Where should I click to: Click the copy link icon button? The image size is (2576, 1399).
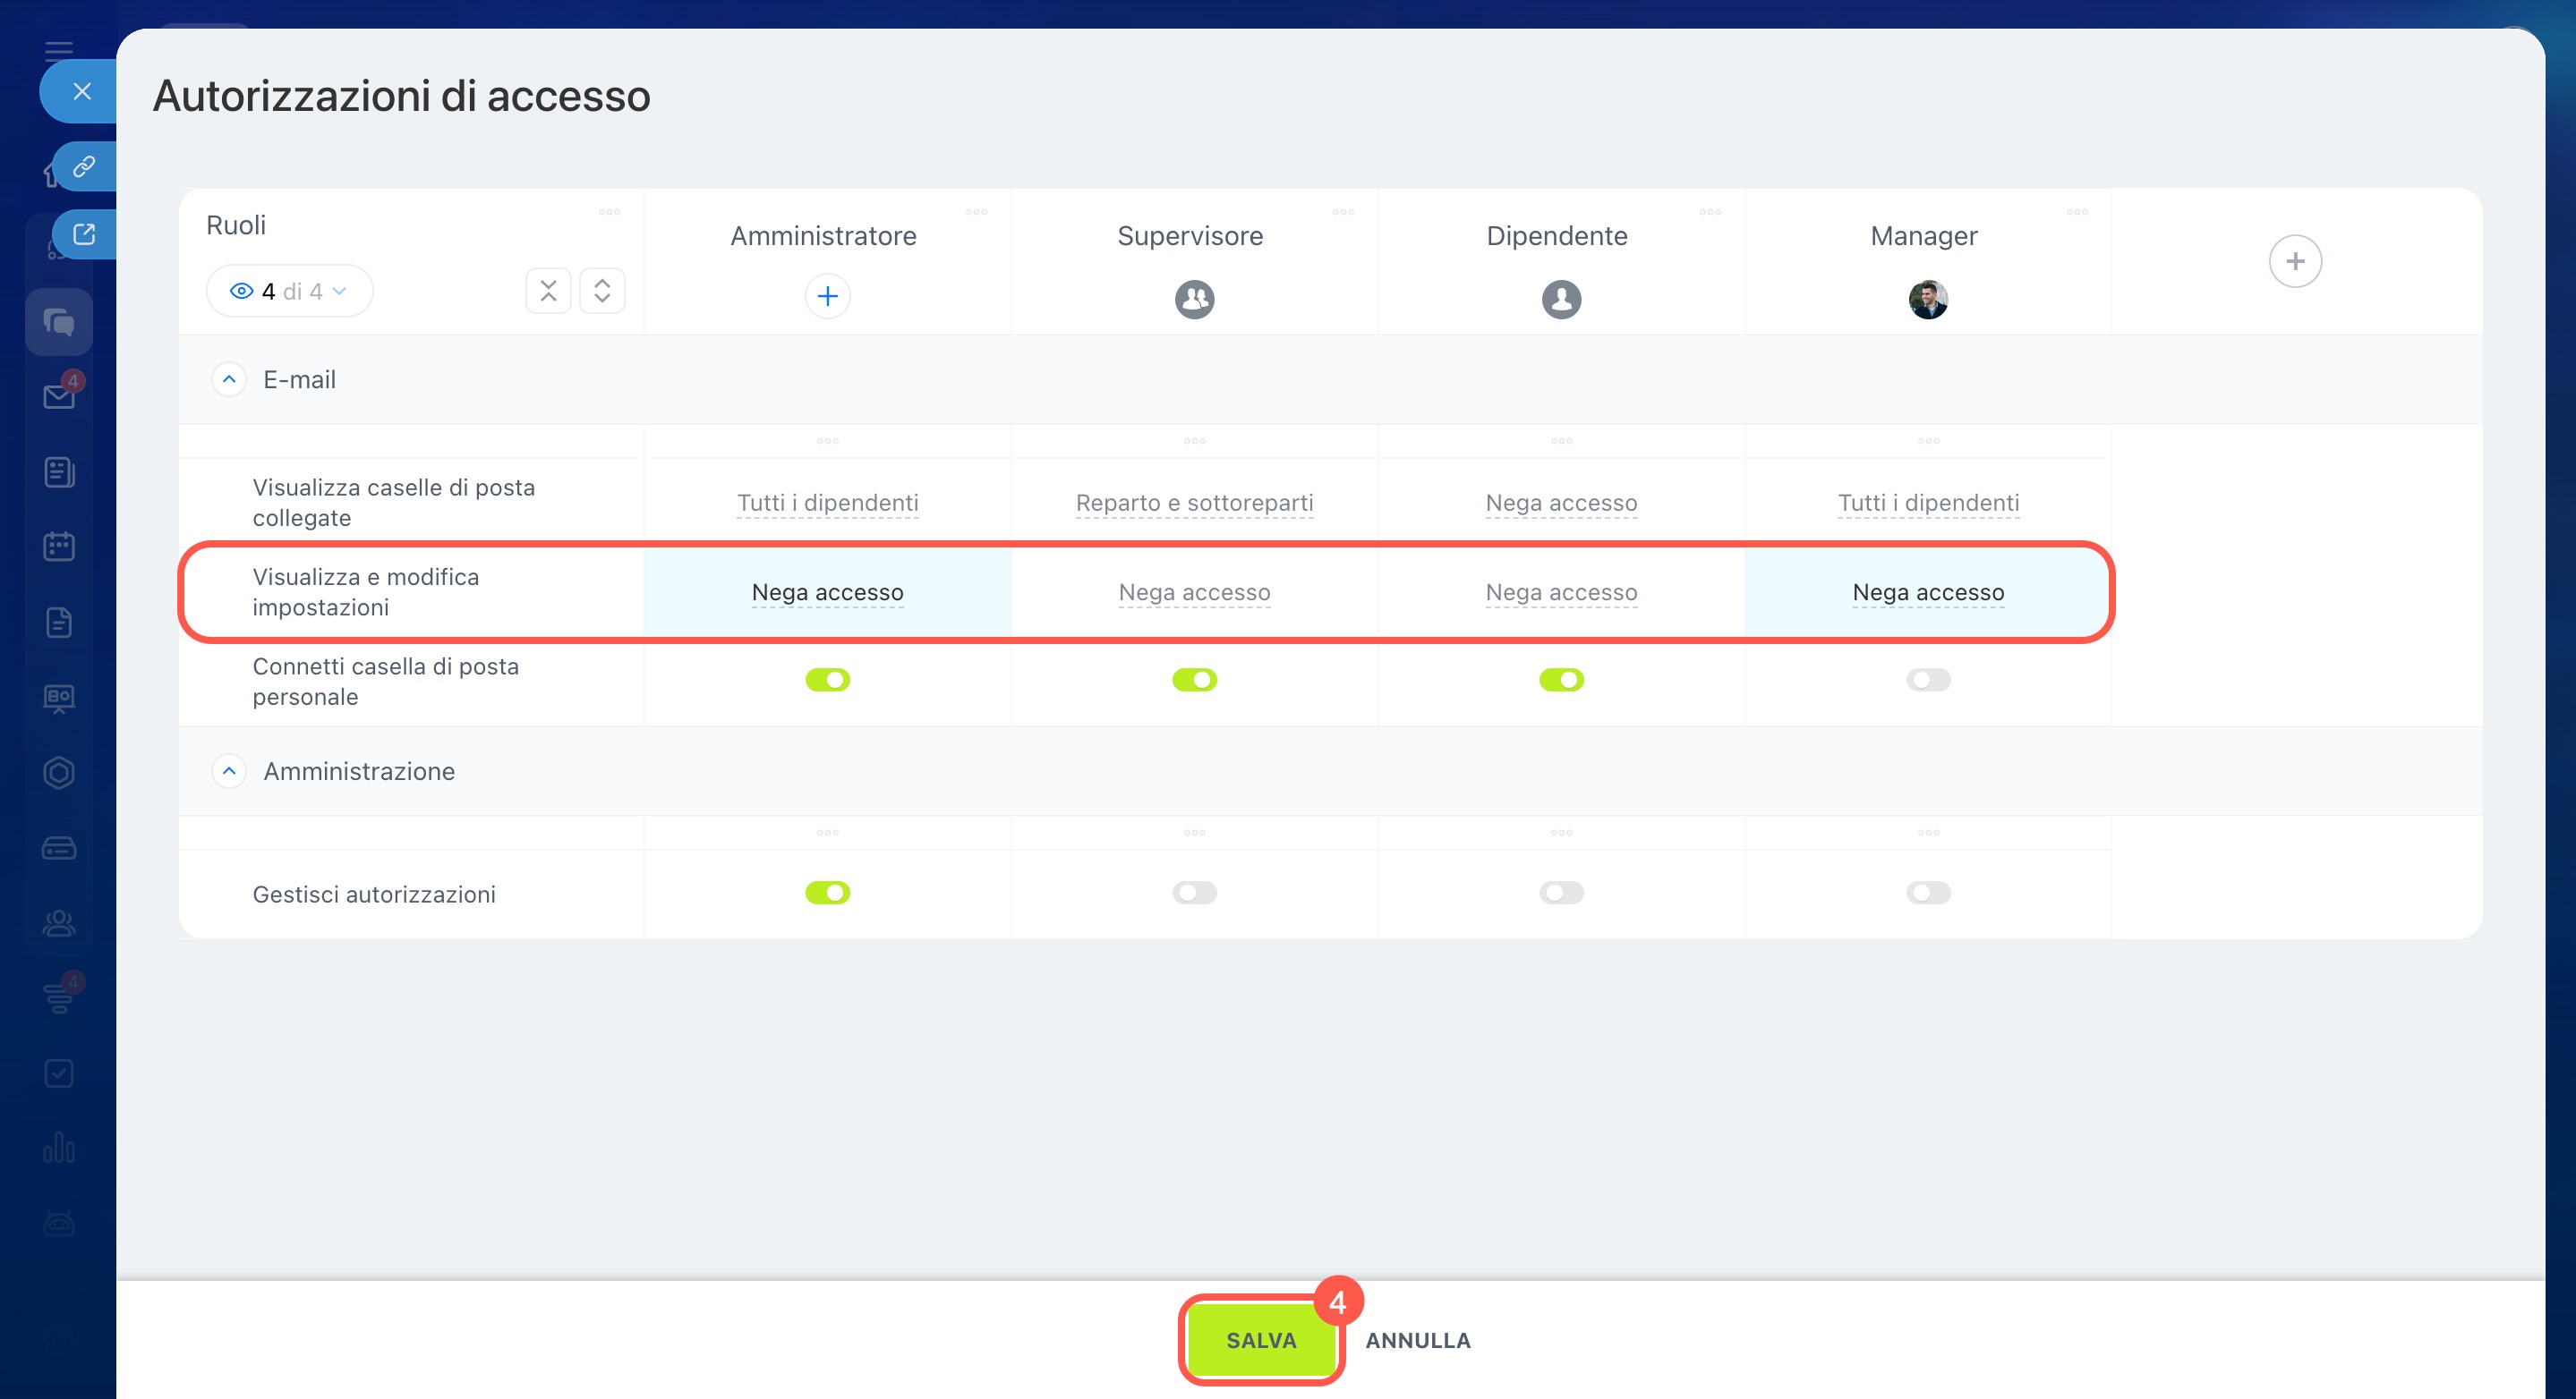pyautogui.click(x=84, y=165)
